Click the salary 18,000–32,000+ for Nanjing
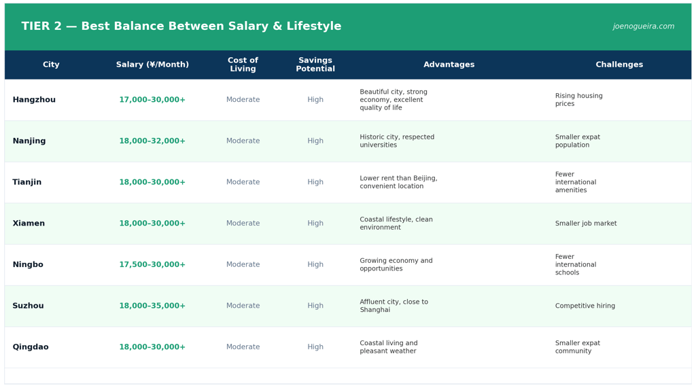Viewport: 696px width, 390px height. (152, 141)
